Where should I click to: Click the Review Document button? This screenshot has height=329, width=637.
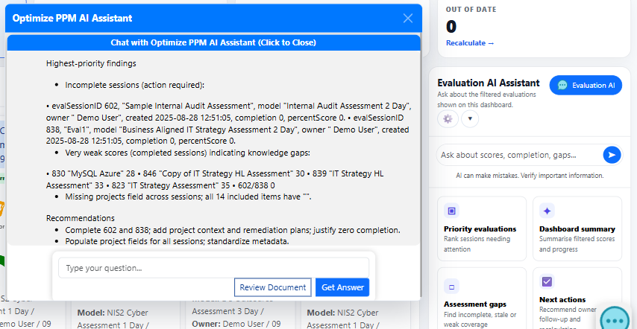point(272,287)
